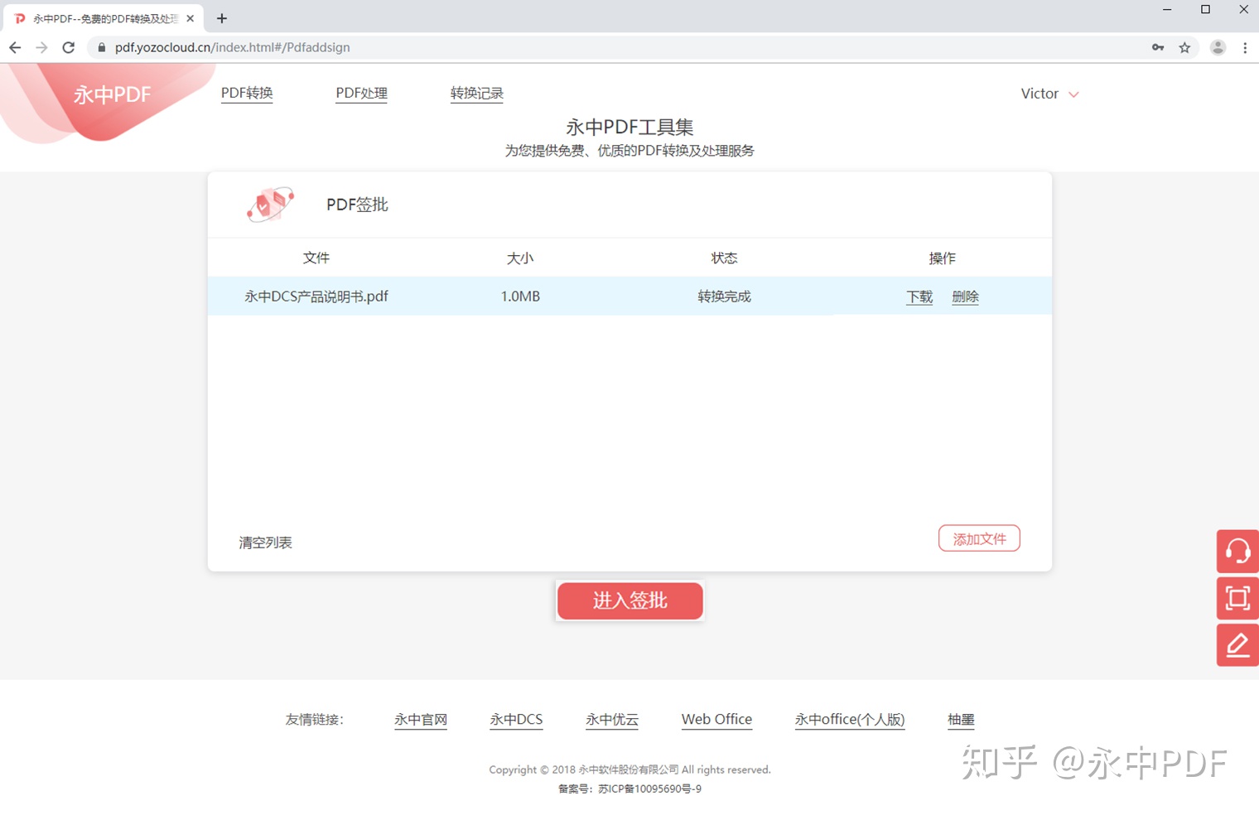Click the 进入签批 button

click(x=629, y=600)
